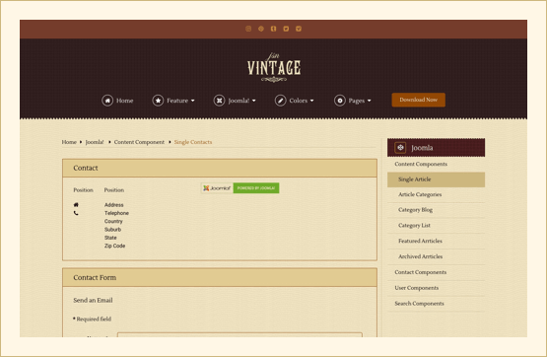The image size is (547, 357).
Task: Click the pencil icon next to Colors
Action: coord(280,101)
